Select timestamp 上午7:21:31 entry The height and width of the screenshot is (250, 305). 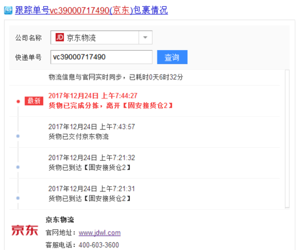tap(91, 189)
